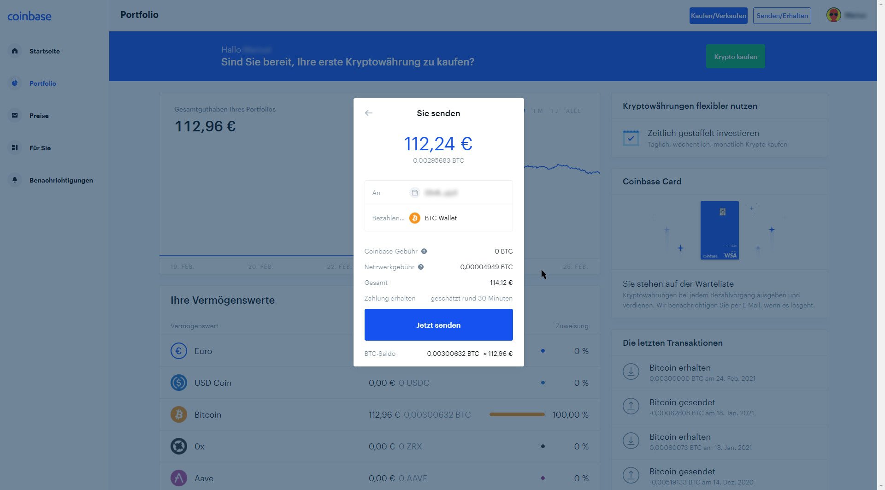Click 0,00300632 BTC balance in dialog
This screenshot has height=490, width=885.
453,354
